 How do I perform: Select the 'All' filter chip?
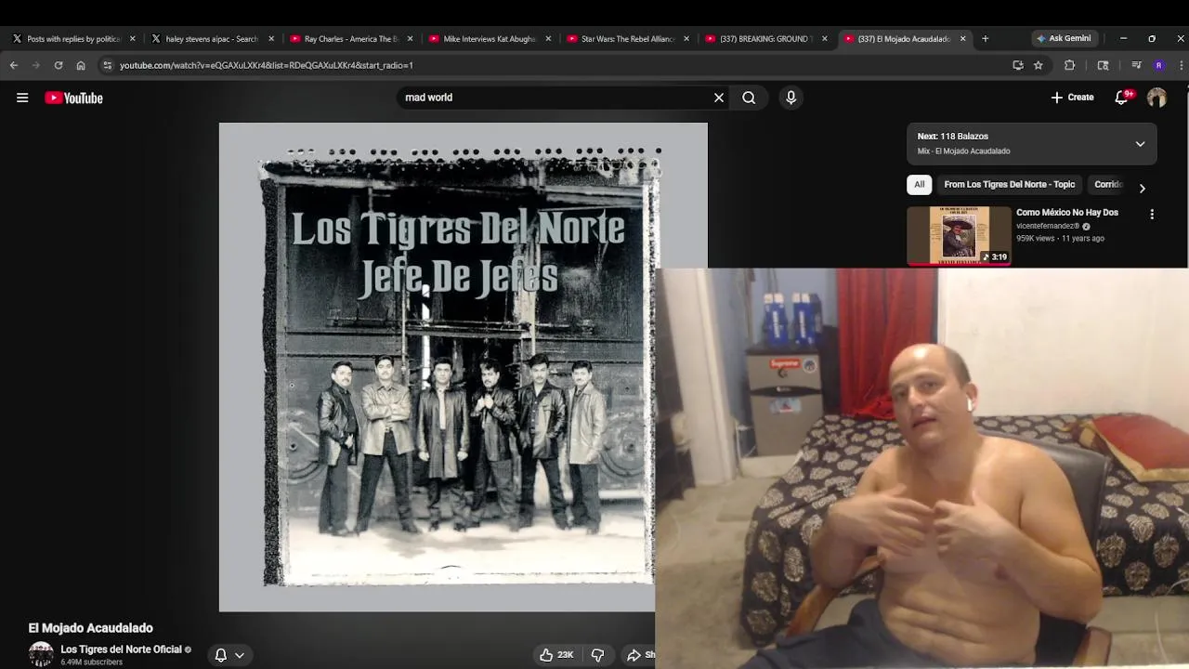(x=919, y=184)
